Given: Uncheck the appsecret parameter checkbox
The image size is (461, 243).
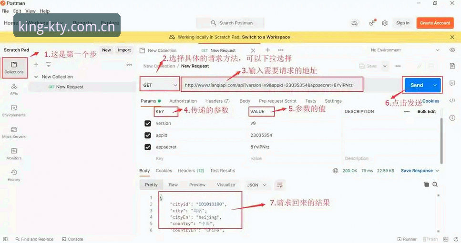Looking at the screenshot, I should (x=148, y=147).
